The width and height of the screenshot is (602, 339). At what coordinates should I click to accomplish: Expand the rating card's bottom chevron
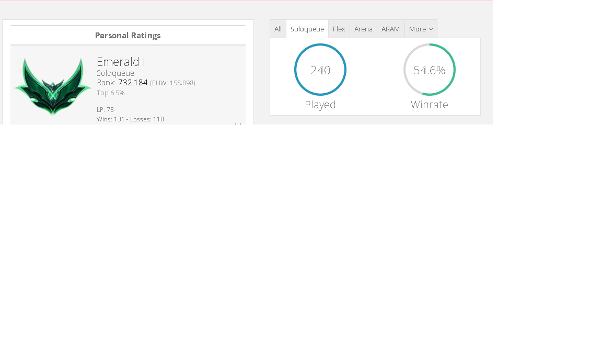(238, 124)
